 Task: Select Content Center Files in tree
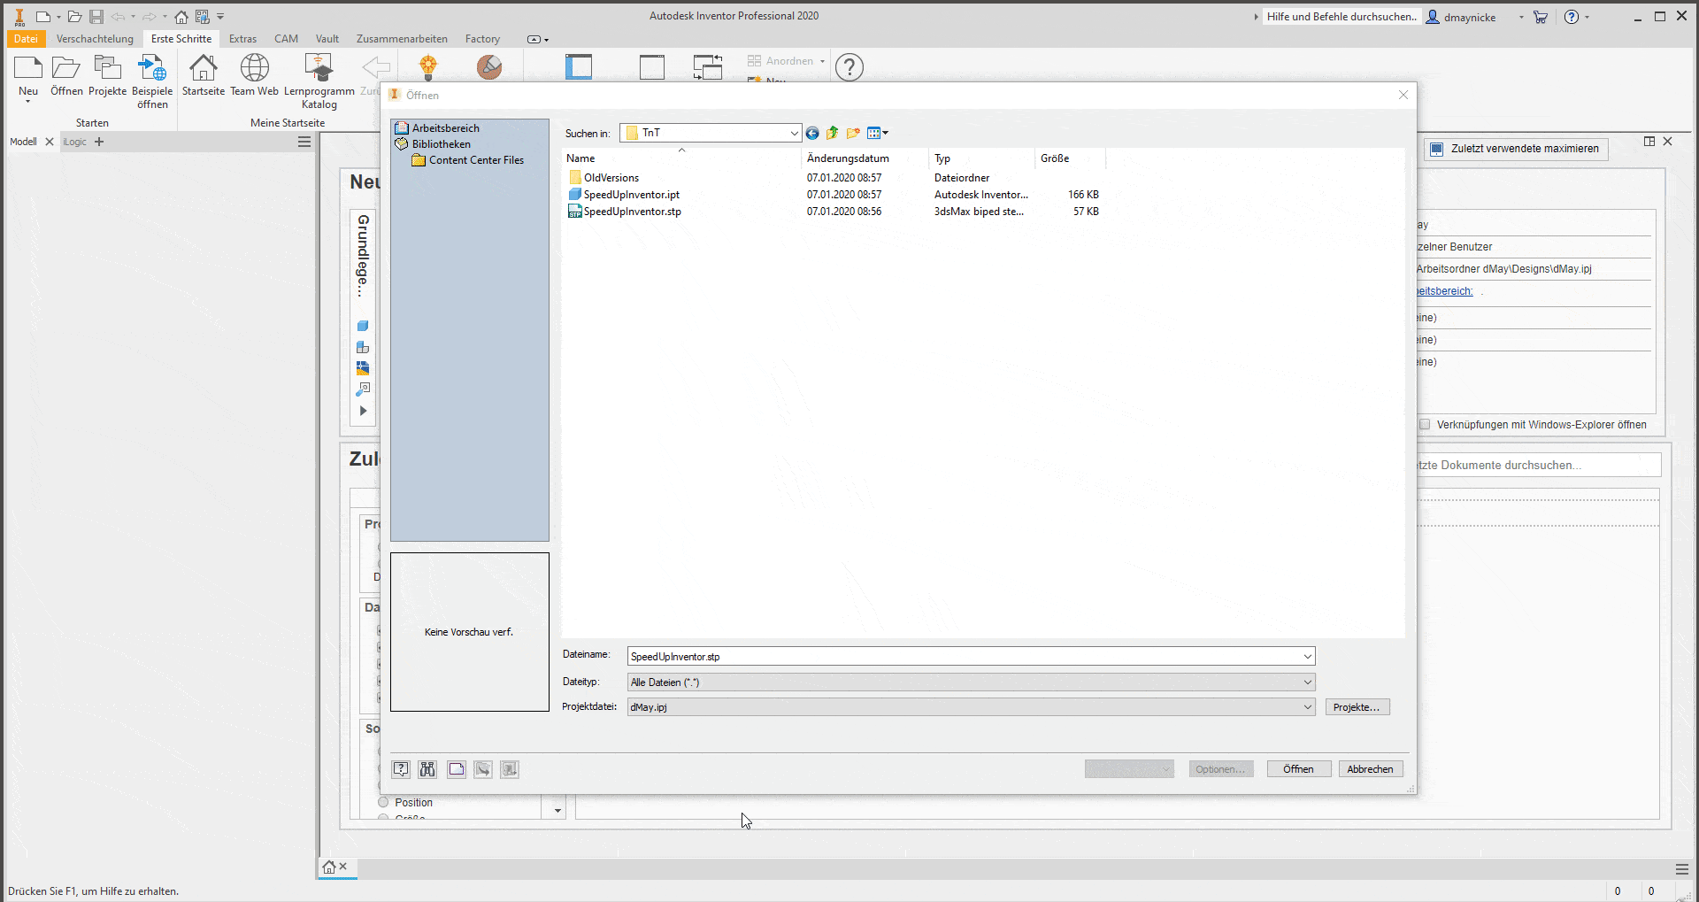(476, 160)
